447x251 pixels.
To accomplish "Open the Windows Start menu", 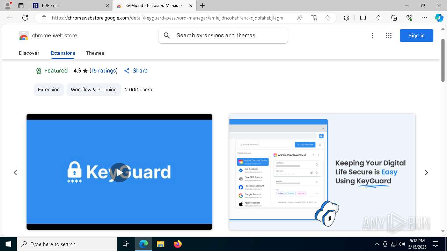I will coord(8,244).
